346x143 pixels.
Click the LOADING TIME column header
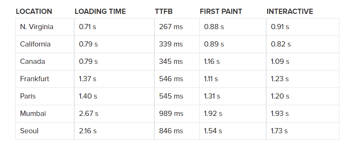[x=100, y=11]
